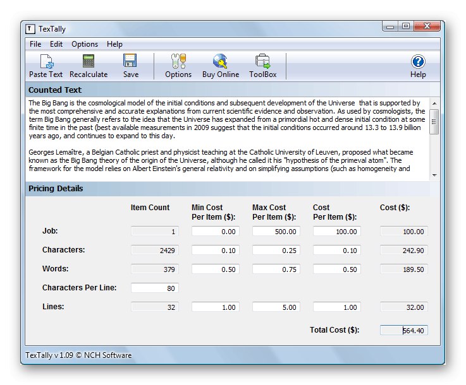This screenshot has width=466, height=385.
Task: Open the Help menu in menu bar
Action: (x=114, y=44)
